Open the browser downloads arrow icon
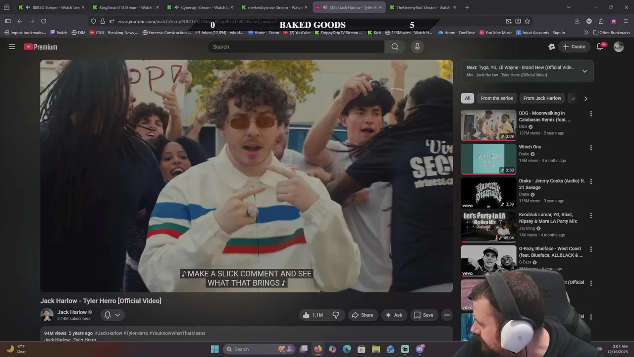This screenshot has width=634, height=357. coord(577,21)
